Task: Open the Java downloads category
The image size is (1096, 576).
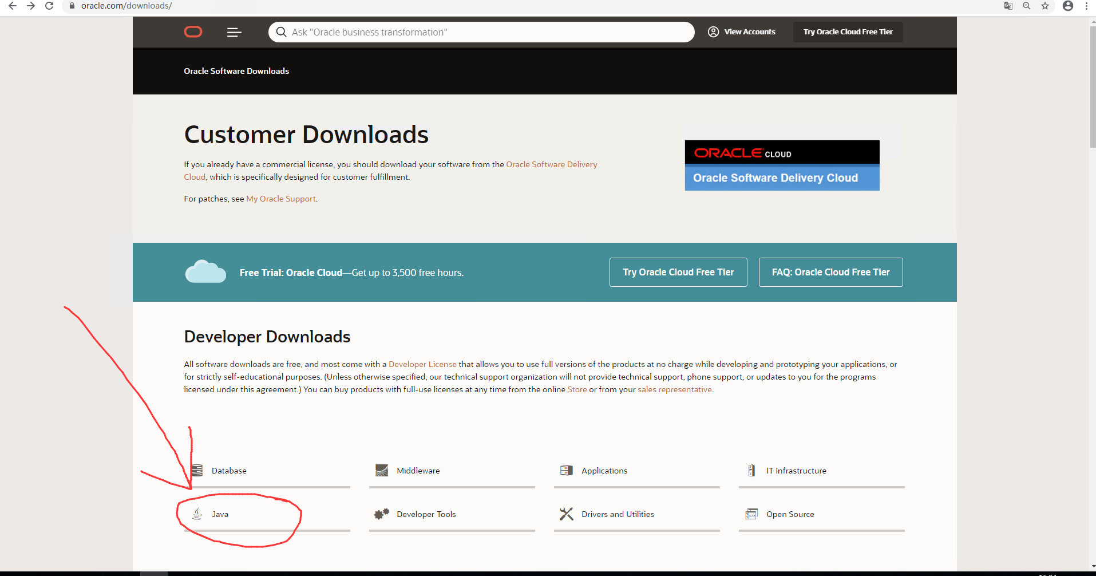Action: [267, 514]
